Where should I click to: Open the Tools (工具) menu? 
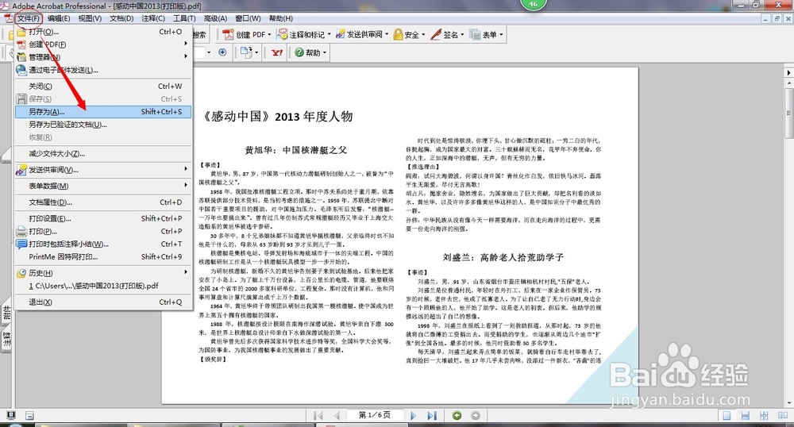(x=184, y=18)
